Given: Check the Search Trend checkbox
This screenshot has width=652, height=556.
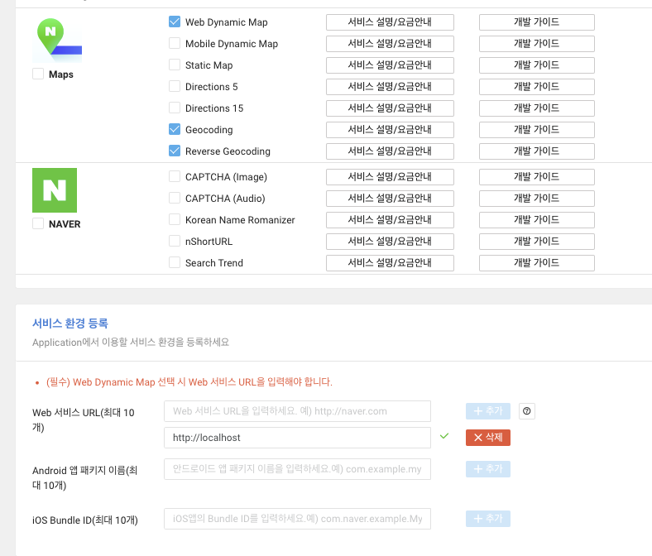Looking at the screenshot, I should click(175, 263).
